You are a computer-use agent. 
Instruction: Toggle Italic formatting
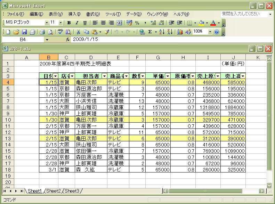point(77,23)
